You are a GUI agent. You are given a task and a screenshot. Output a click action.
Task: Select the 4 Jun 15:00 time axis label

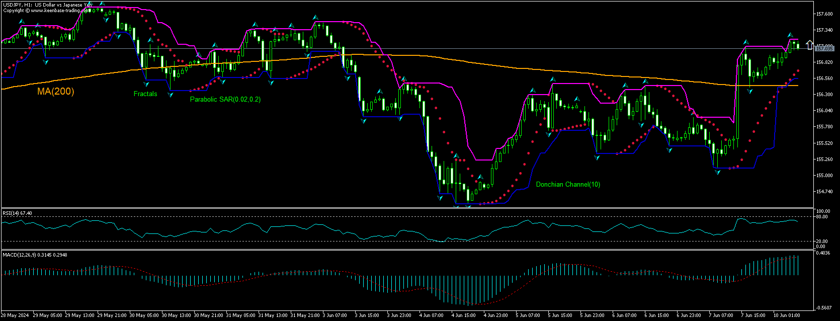pyautogui.click(x=463, y=316)
